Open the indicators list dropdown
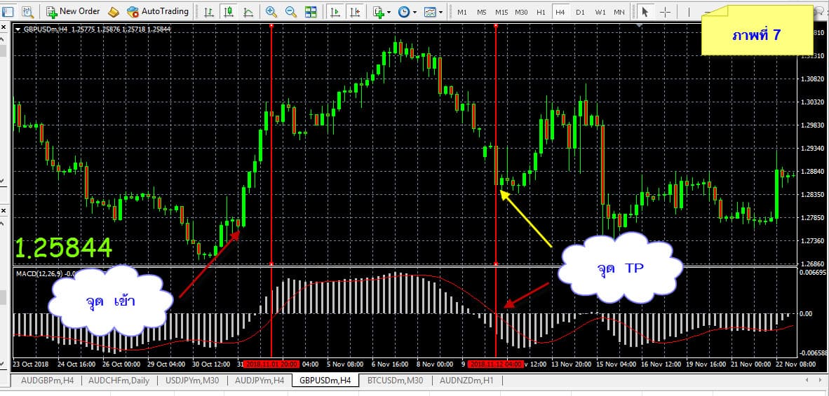829x396 pixels. pyautogui.click(x=382, y=12)
